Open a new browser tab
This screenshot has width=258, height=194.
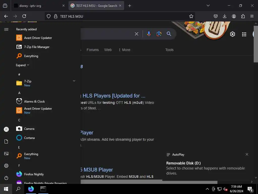130,6
